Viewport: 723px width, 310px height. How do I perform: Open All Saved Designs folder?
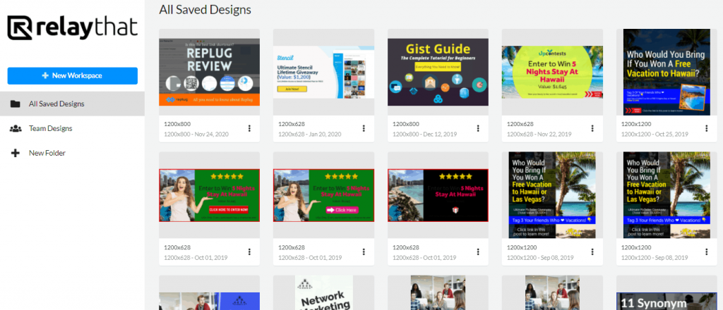tap(73, 104)
